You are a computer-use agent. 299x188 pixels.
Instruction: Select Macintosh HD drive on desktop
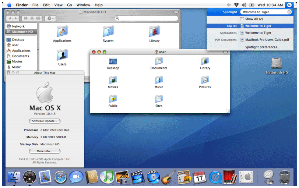click(x=277, y=66)
